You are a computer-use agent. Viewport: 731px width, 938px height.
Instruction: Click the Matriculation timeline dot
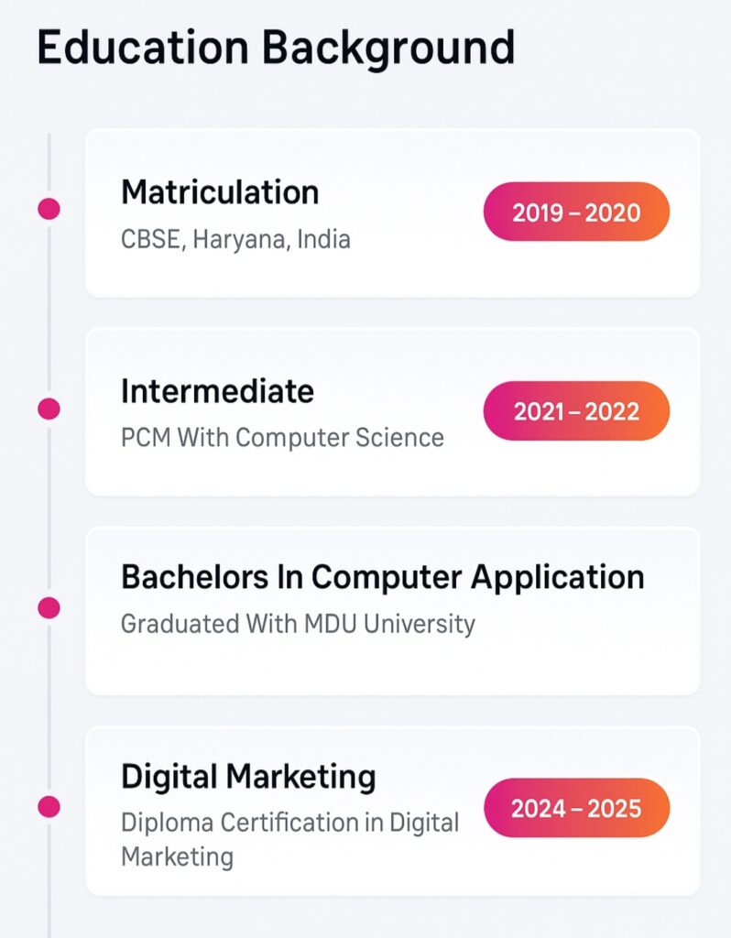(49, 209)
